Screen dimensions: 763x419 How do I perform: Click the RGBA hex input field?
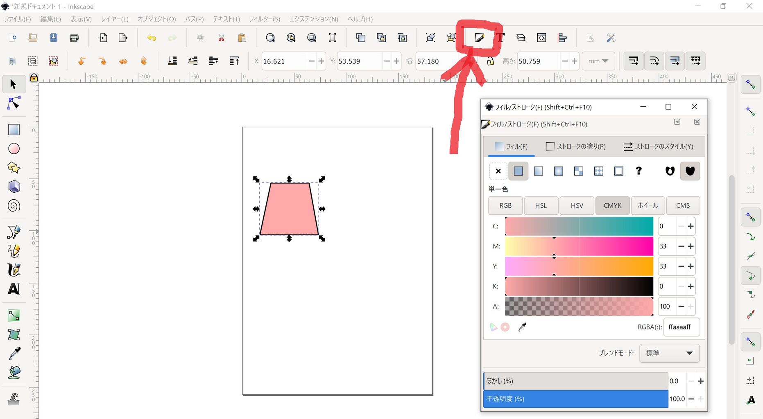coord(681,327)
